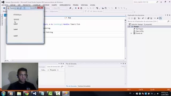The height and width of the screenshot is (96, 171).
Task: Click the clock and date in the system tray
Action: (x=165, y=94)
